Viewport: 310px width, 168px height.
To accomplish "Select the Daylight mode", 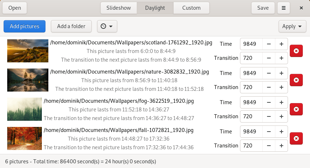I will pos(155,8).
